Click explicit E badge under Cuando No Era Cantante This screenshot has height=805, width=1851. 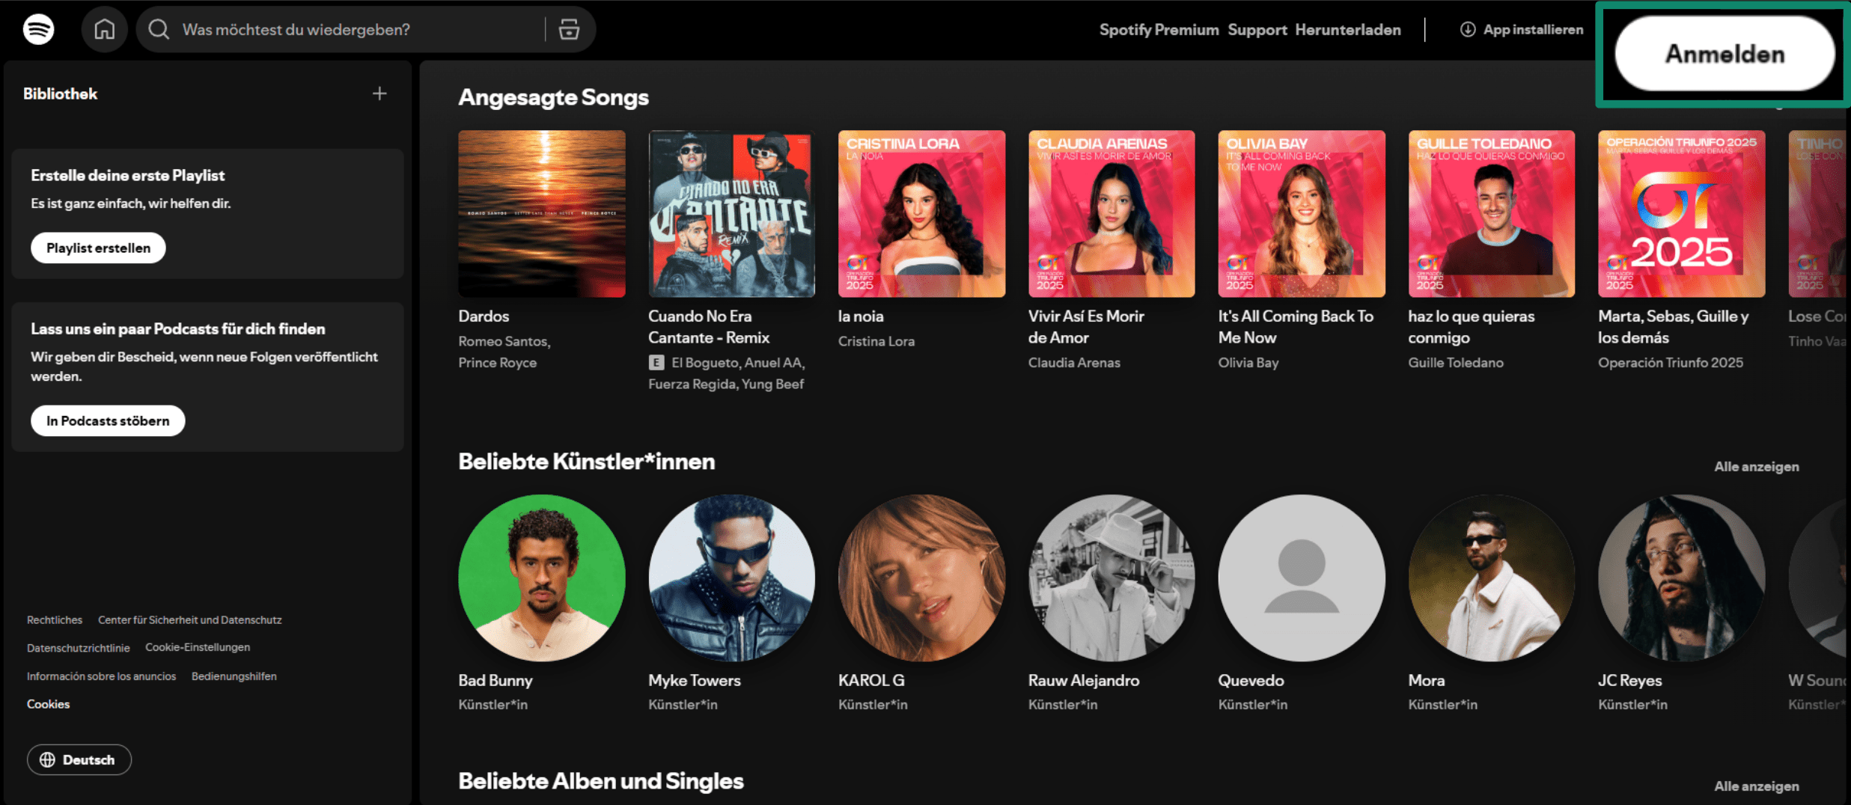tap(656, 363)
